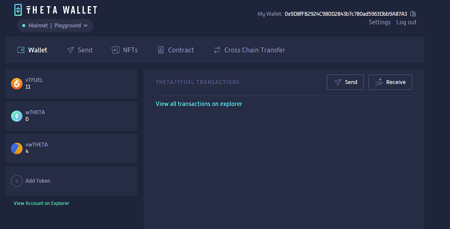The image size is (450, 229).
Task: Expand network selector chevron arrow
Action: pyautogui.click(x=85, y=25)
